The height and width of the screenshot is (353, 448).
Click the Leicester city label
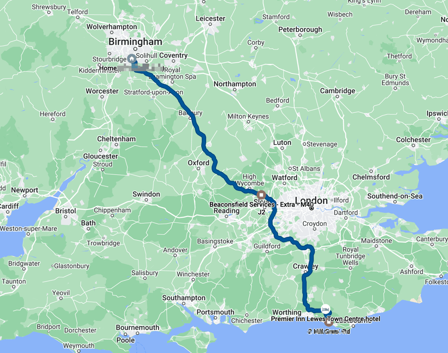click(210, 19)
